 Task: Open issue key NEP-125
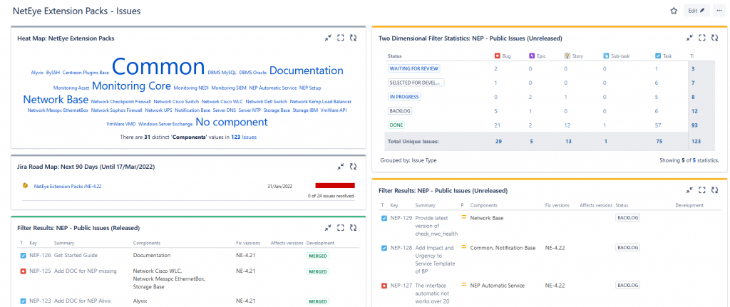point(40,271)
